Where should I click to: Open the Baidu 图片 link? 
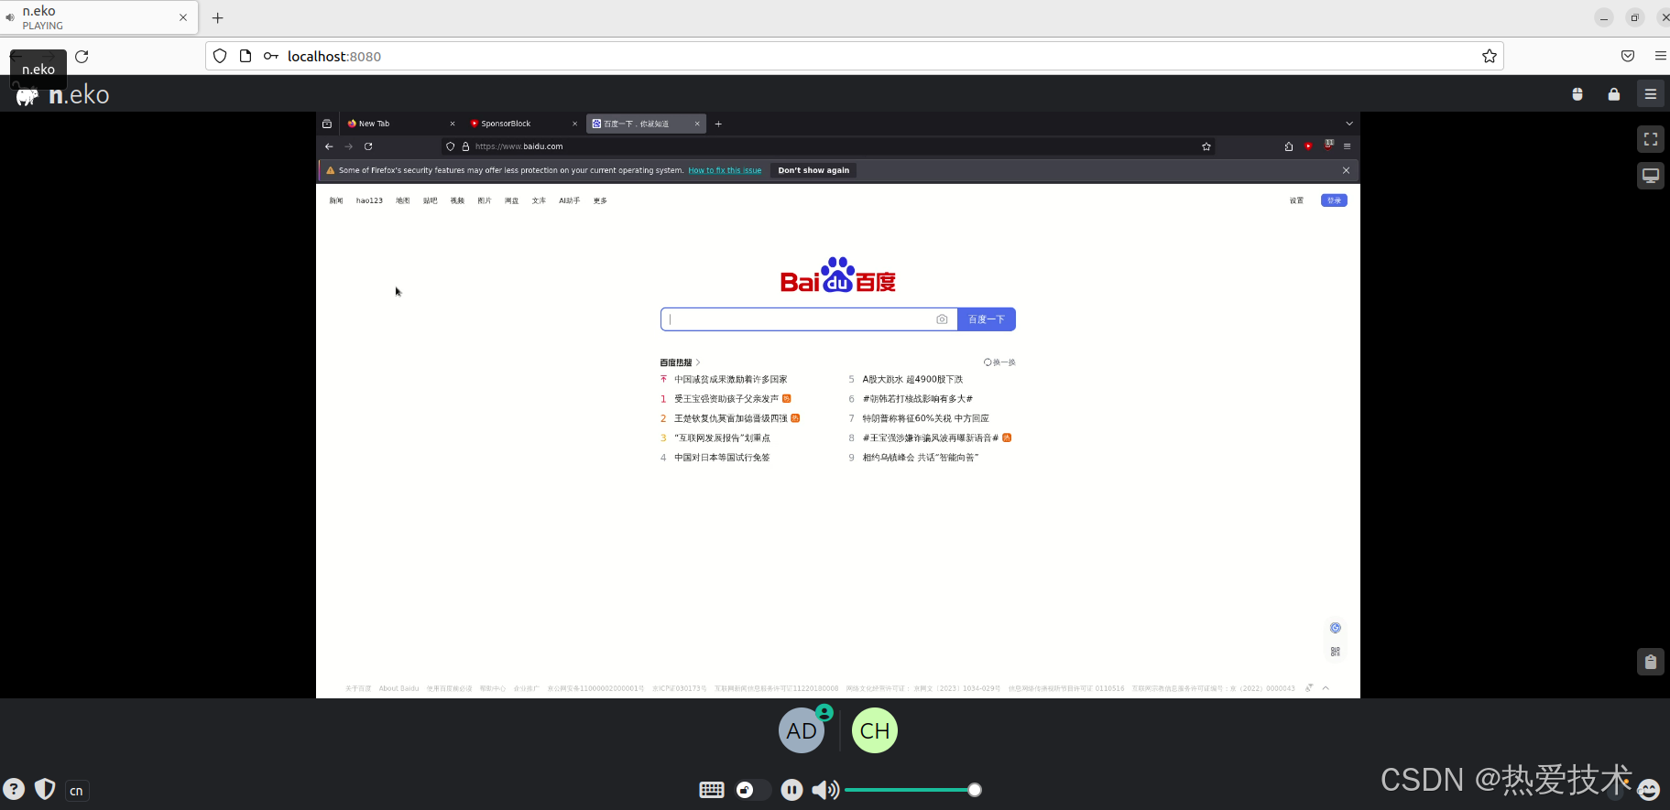coord(485,200)
